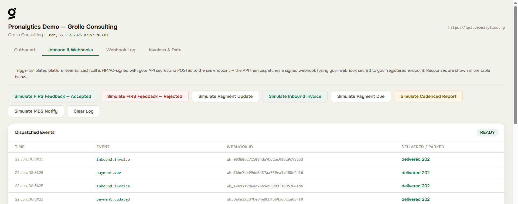518x204 pixels.
Task: Select the WEBHOOK ID column header
Action: [240, 147]
